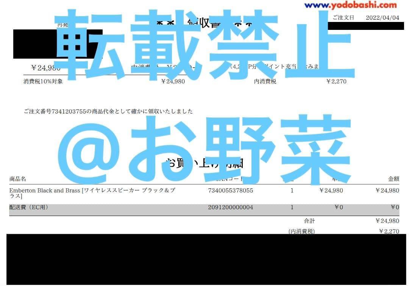Click the (内消費税) label below the total

301,231
